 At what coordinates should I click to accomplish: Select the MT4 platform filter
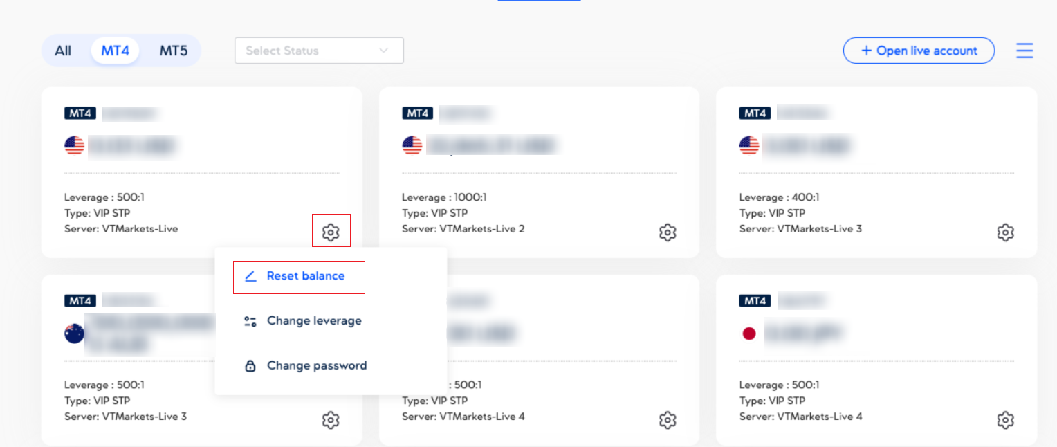pyautogui.click(x=115, y=51)
